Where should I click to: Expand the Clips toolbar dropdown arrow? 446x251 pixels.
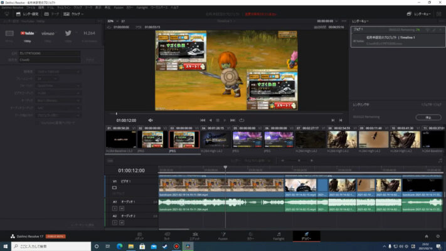click(82, 14)
